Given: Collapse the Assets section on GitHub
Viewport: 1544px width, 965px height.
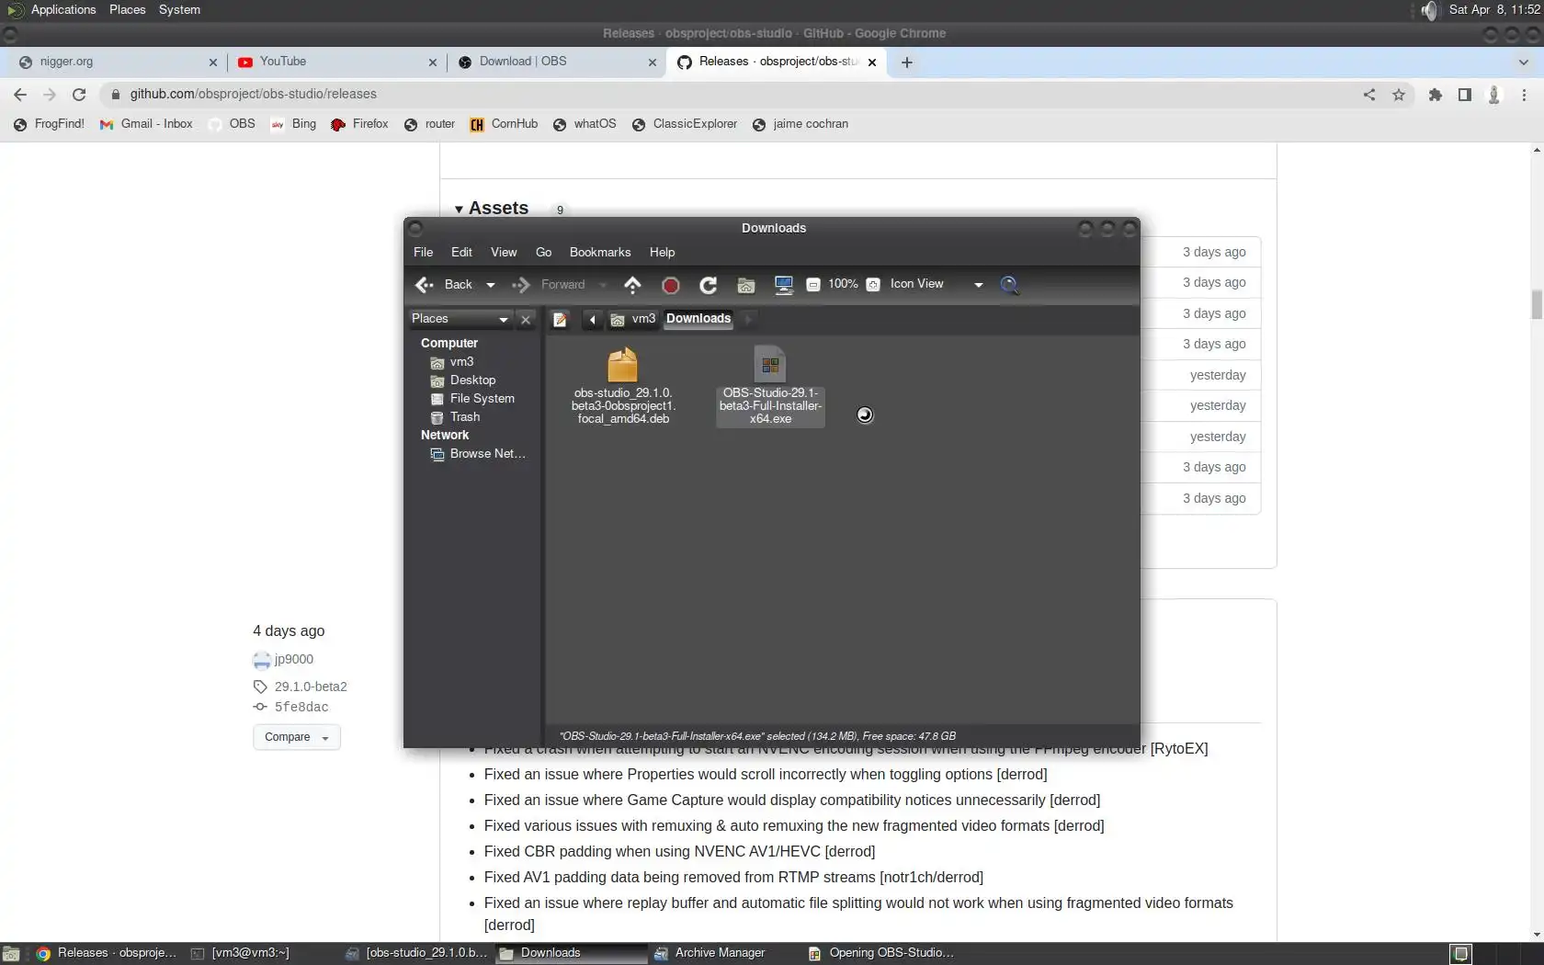Looking at the screenshot, I should pos(492,209).
